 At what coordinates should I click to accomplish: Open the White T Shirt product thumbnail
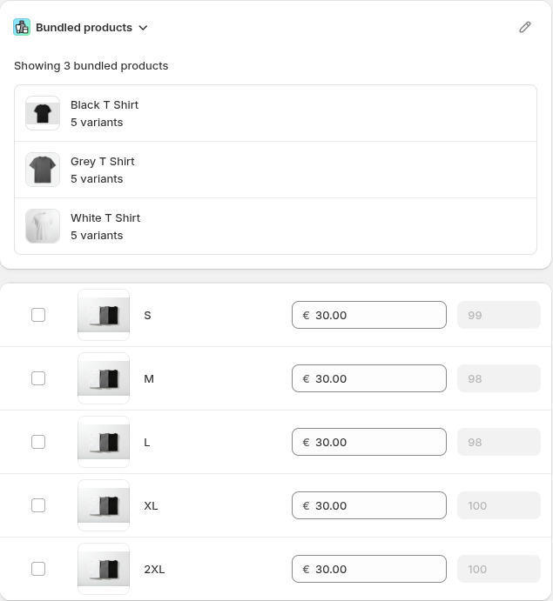43,226
